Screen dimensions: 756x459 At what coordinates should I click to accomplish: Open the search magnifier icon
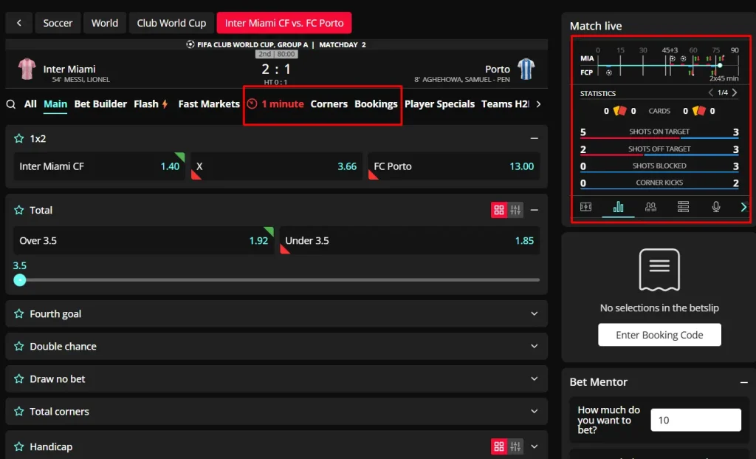[10, 104]
